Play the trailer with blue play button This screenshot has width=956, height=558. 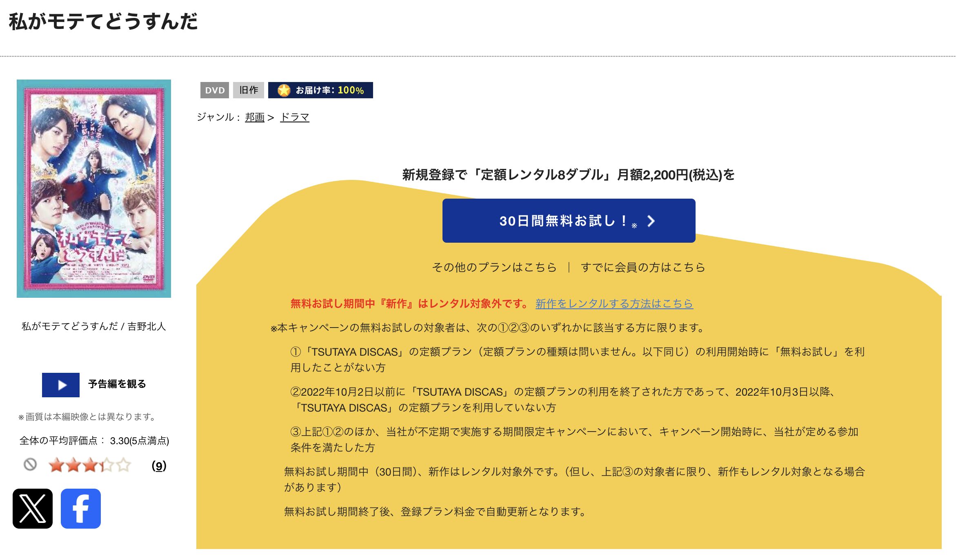[61, 385]
